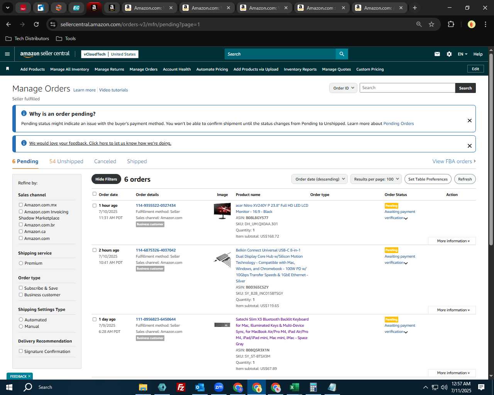Viewport: 494px width, 395px height.
Task: Open Excel from taskbar
Action: click(294, 387)
